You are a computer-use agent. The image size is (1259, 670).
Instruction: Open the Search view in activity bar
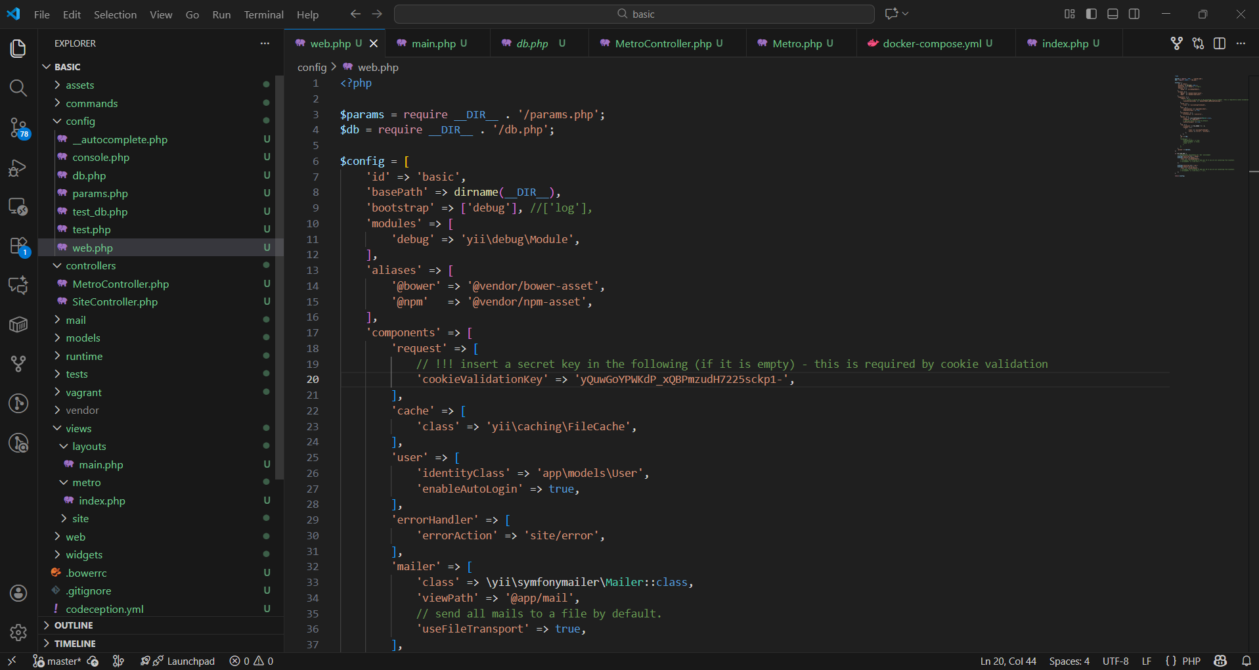18,88
